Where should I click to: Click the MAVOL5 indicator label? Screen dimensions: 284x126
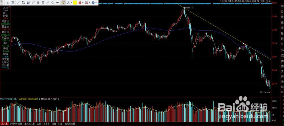[x=28, y=99]
